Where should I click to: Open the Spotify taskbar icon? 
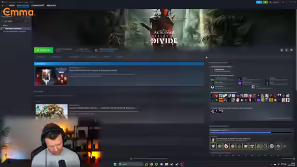[156, 164]
